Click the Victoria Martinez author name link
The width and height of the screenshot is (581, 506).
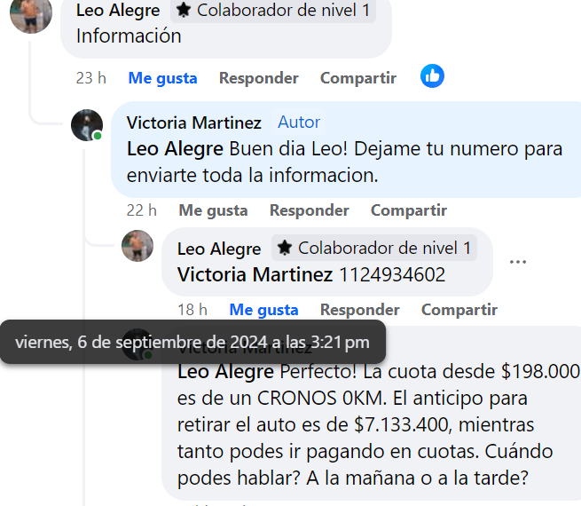[193, 123]
